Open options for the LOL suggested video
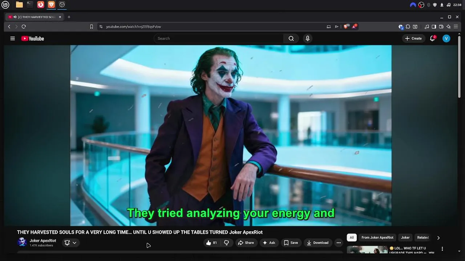 [442, 249]
